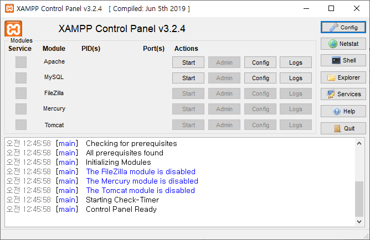Image resolution: width=370 pixels, height=240 pixels.
Task: Toggle the MySQL service install box
Action: click(21, 78)
